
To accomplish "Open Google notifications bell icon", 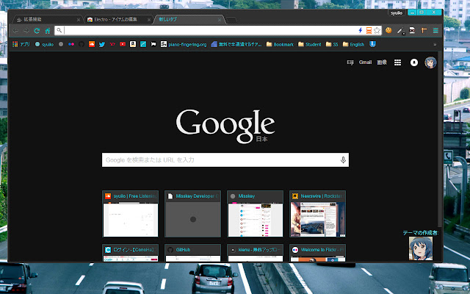I will (x=414, y=62).
